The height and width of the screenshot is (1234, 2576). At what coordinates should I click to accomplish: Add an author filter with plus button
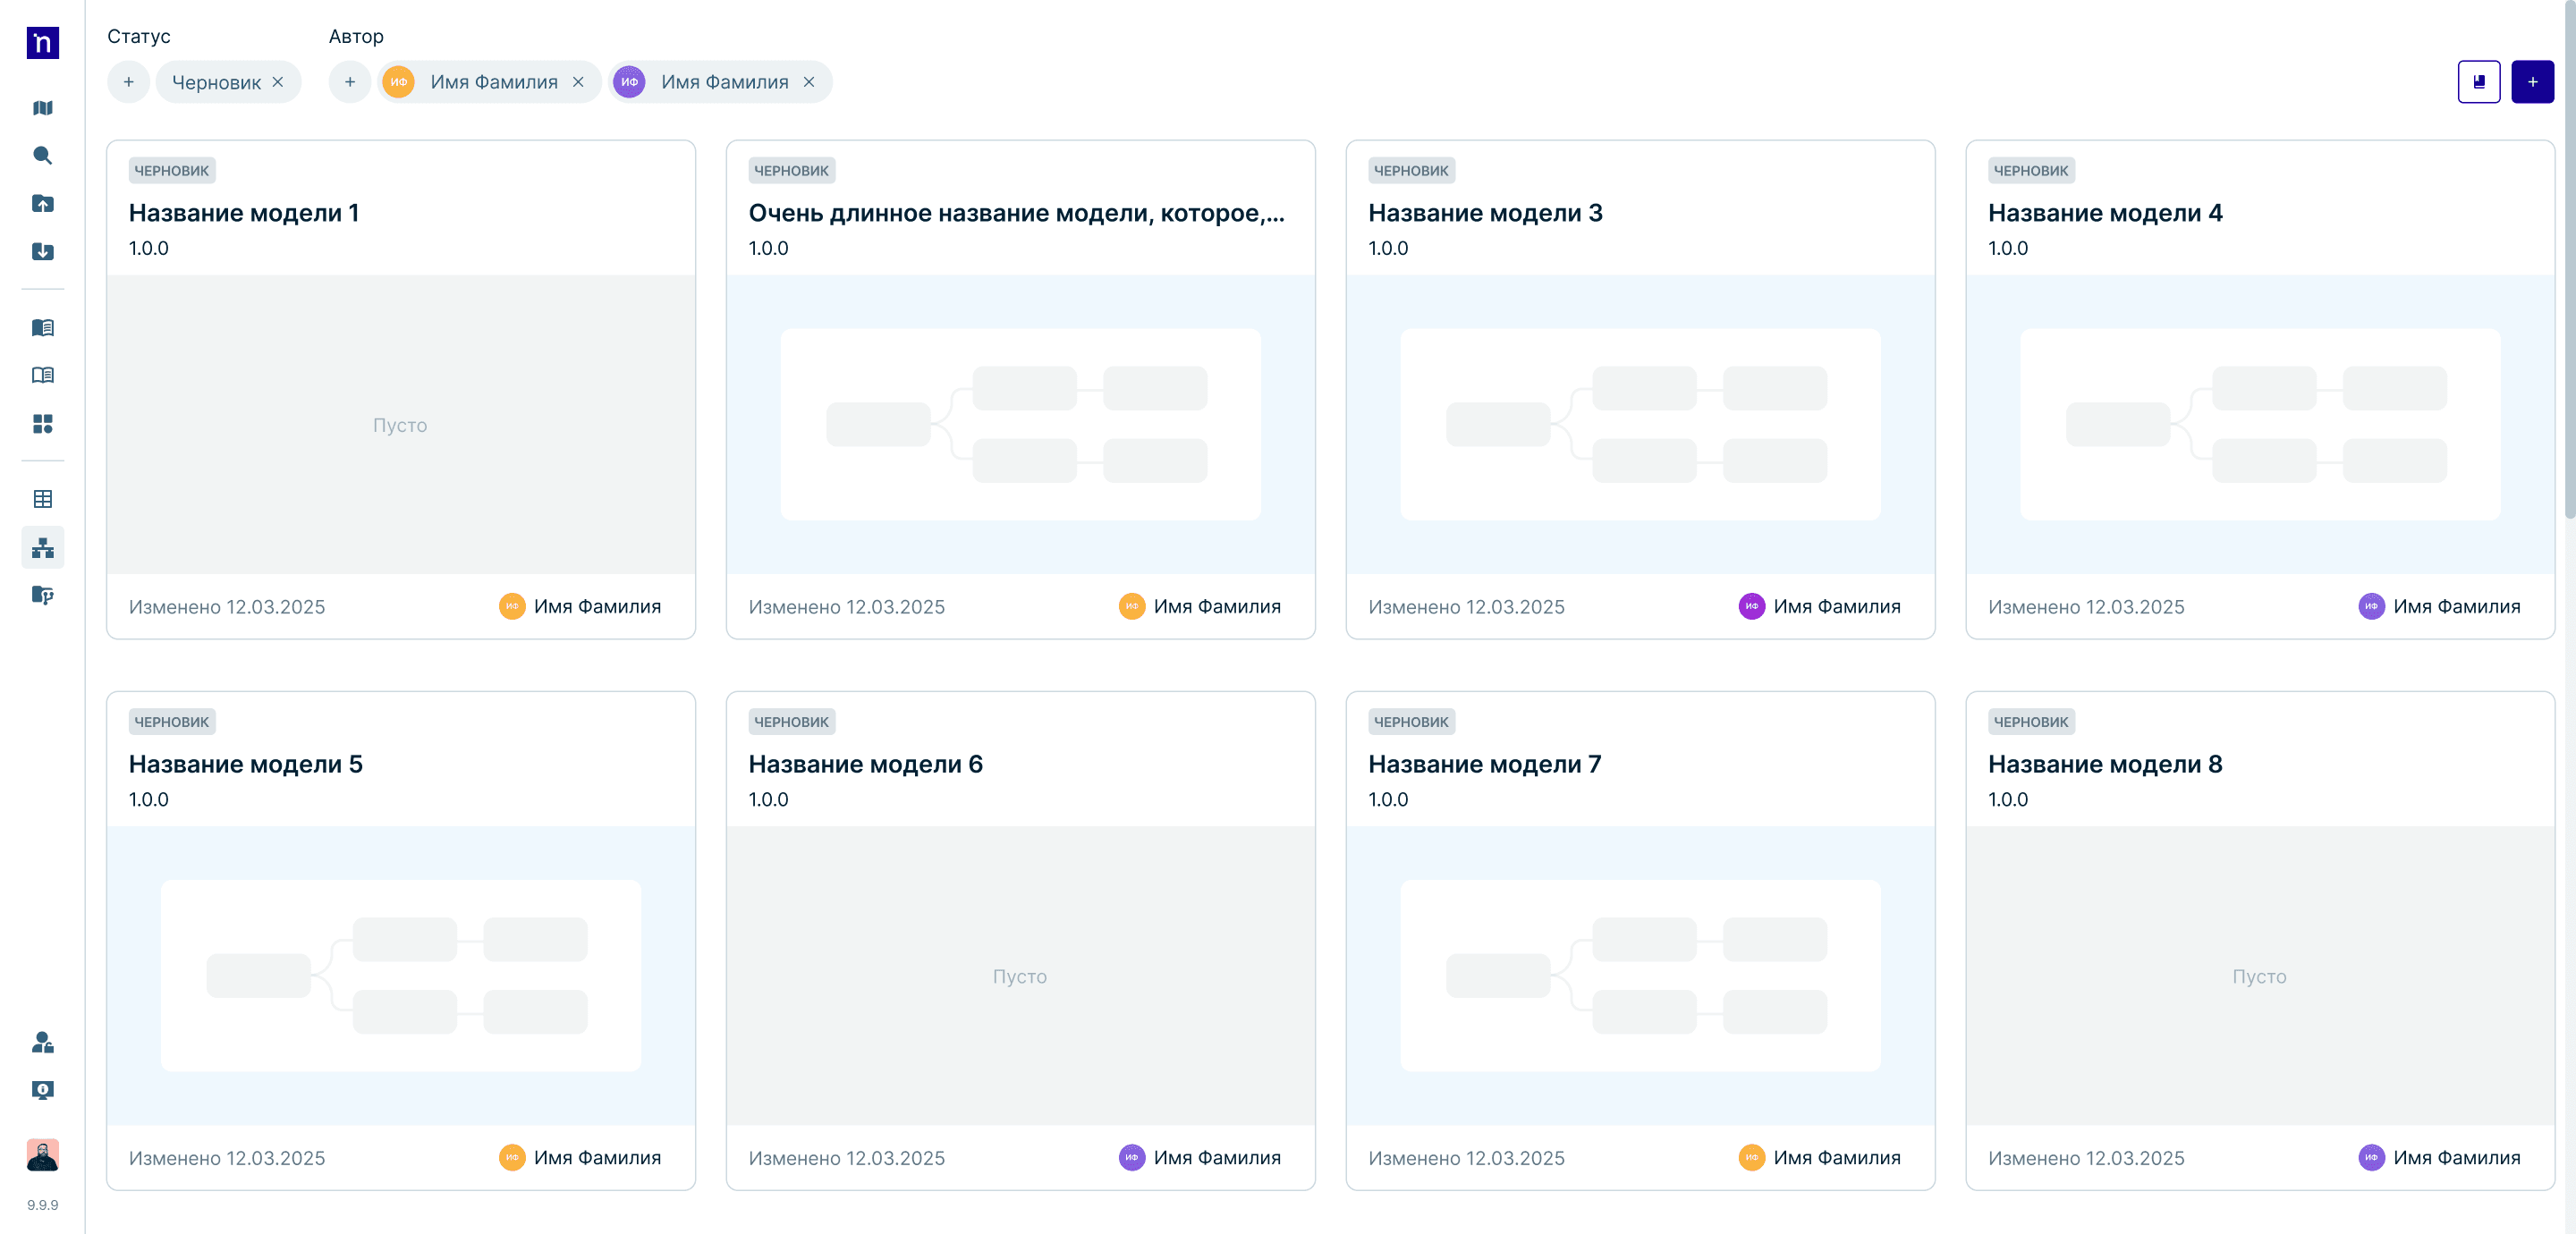(x=350, y=82)
